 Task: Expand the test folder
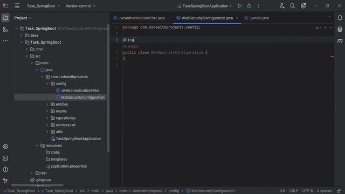point(32,173)
